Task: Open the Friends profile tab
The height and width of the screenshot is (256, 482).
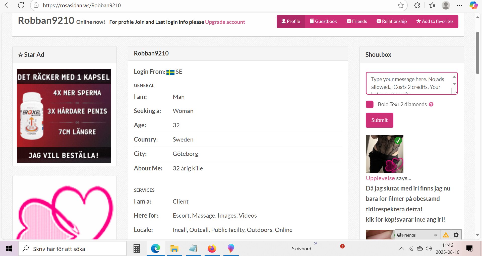Action: [357, 21]
